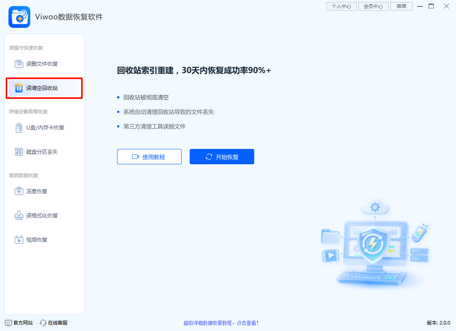Open 会员中心 membership center
The image size is (456, 331).
coord(373,6)
